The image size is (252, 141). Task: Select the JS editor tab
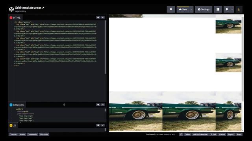click(x=13, y=125)
